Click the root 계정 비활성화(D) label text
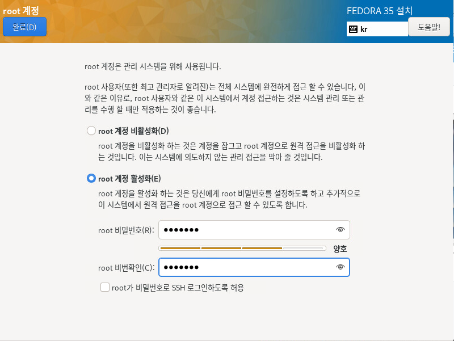 (133, 131)
